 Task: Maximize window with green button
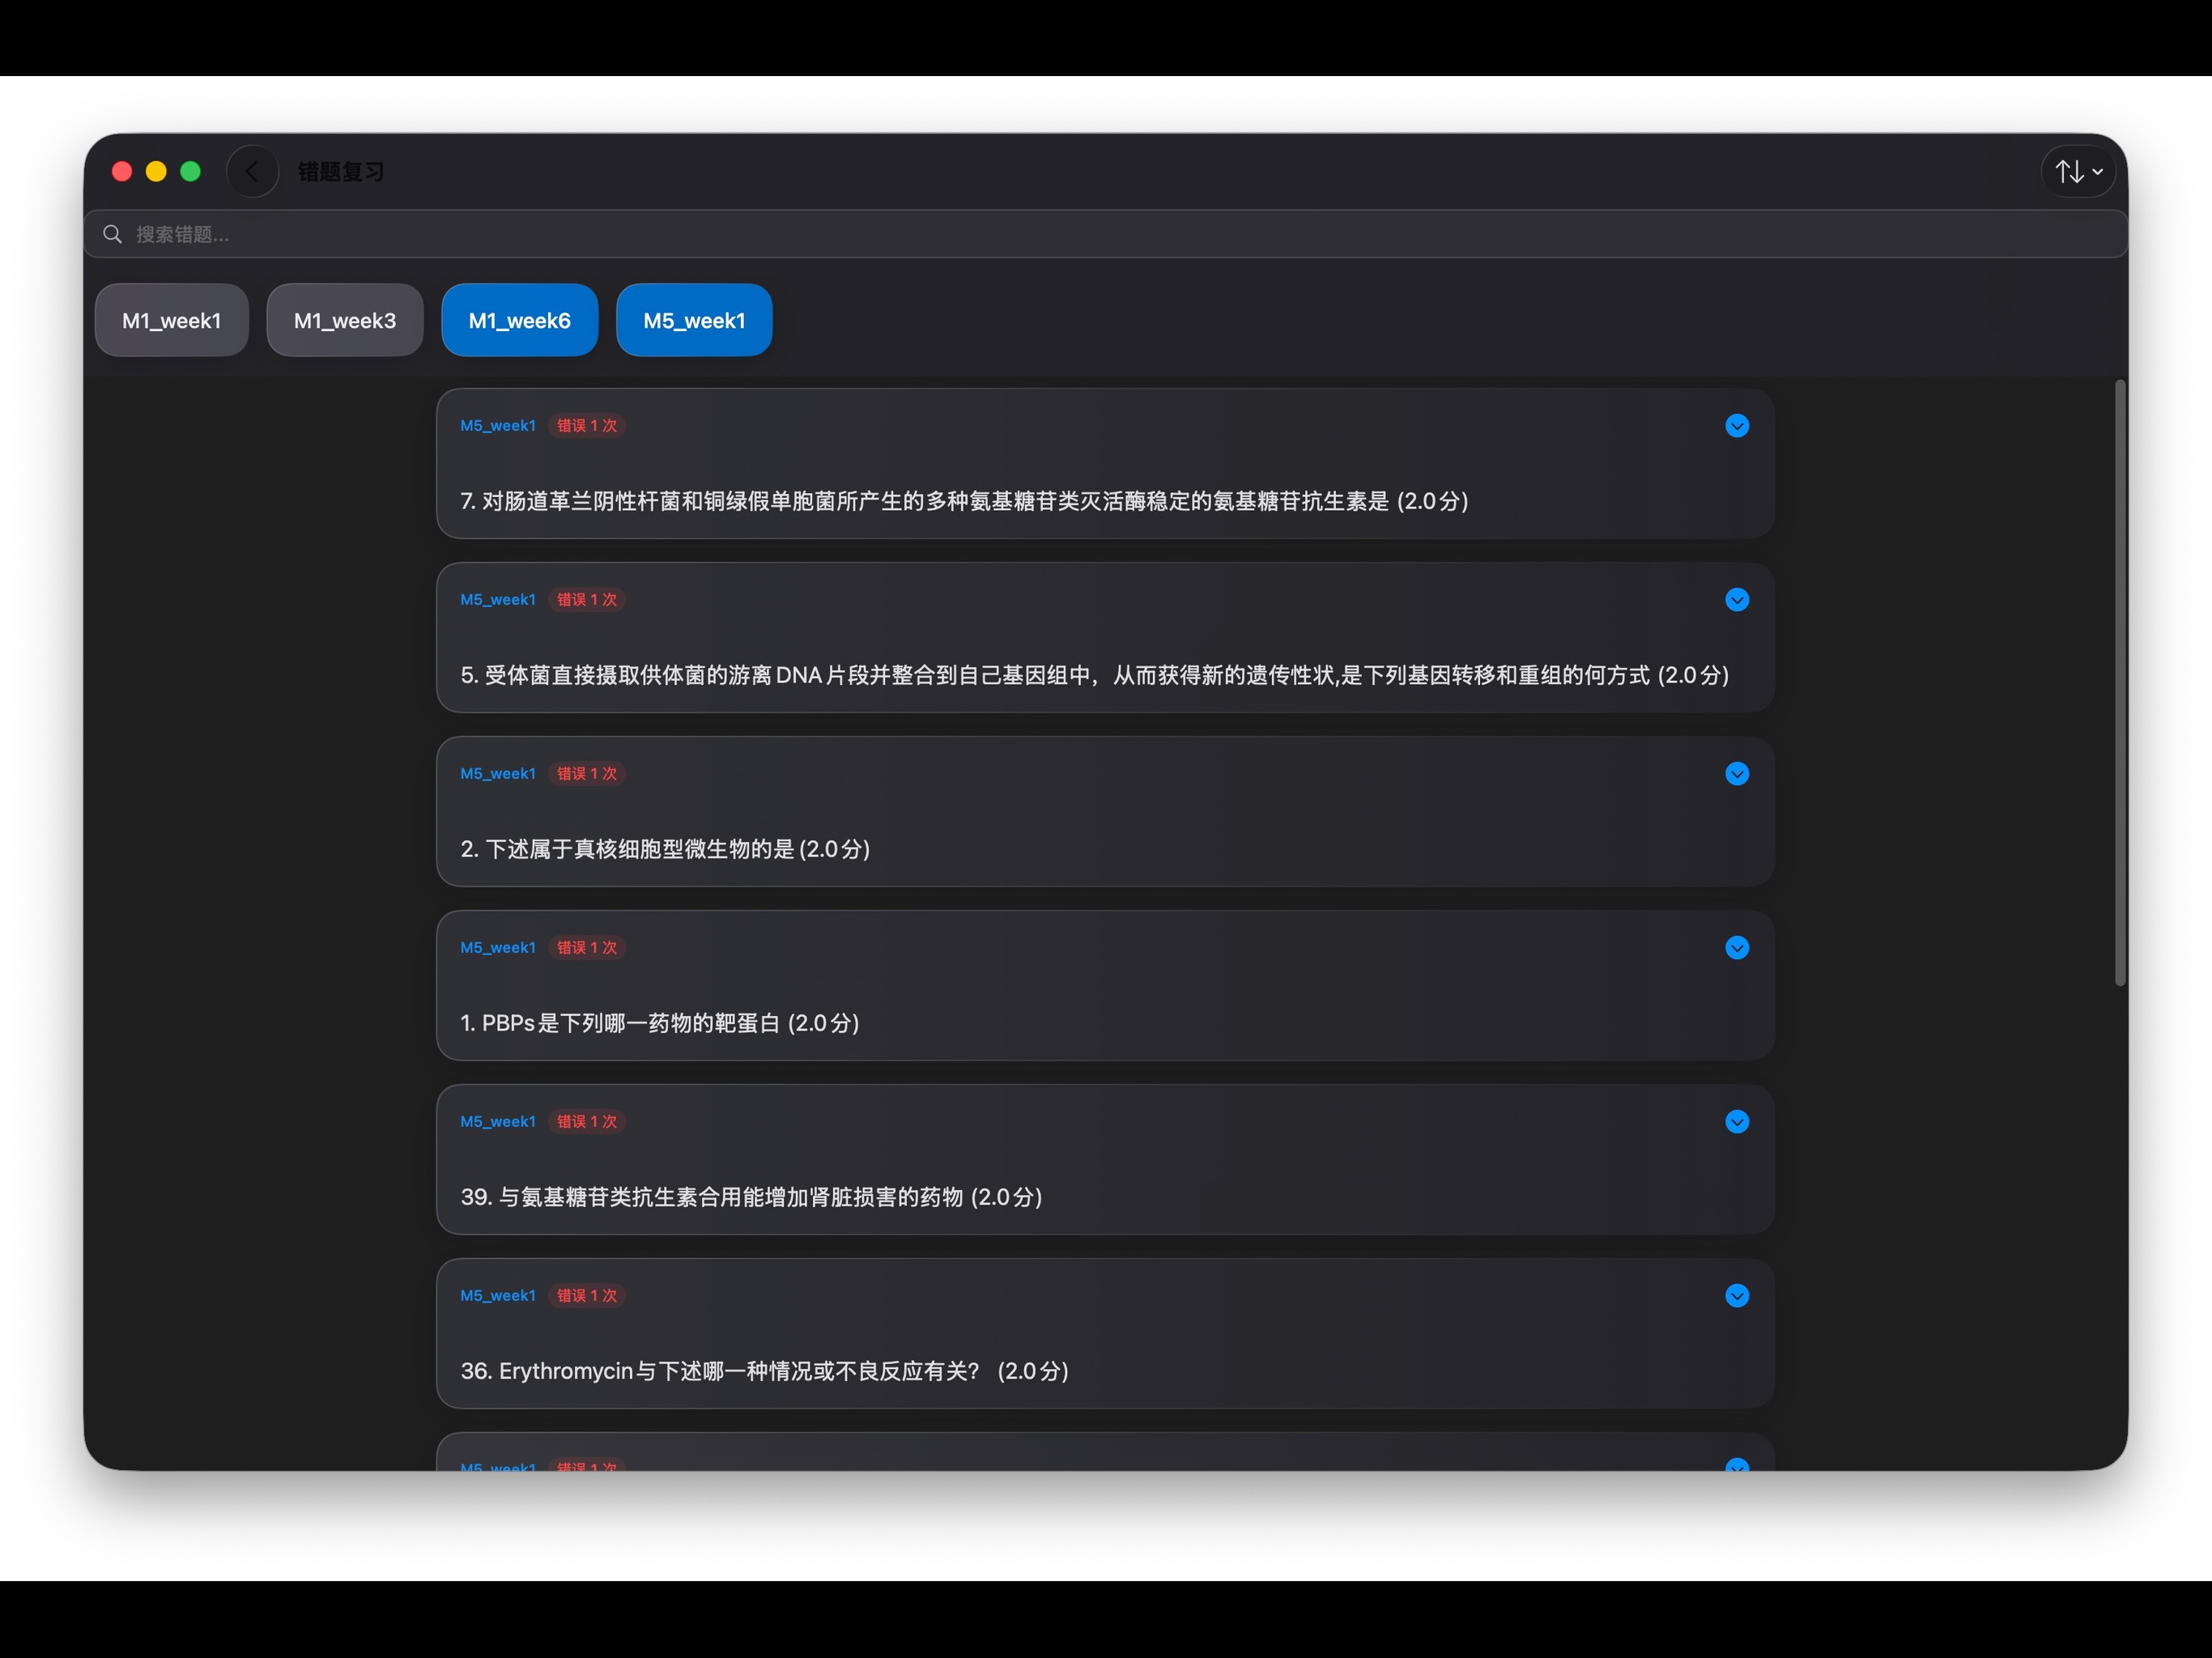(190, 172)
